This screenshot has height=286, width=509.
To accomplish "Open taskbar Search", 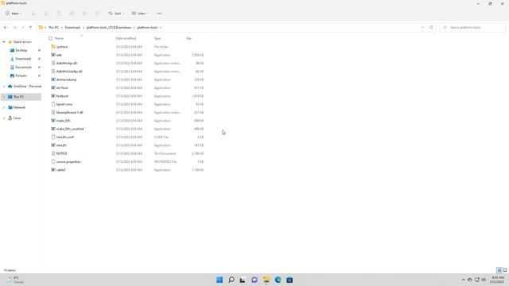I will pyautogui.click(x=231, y=280).
